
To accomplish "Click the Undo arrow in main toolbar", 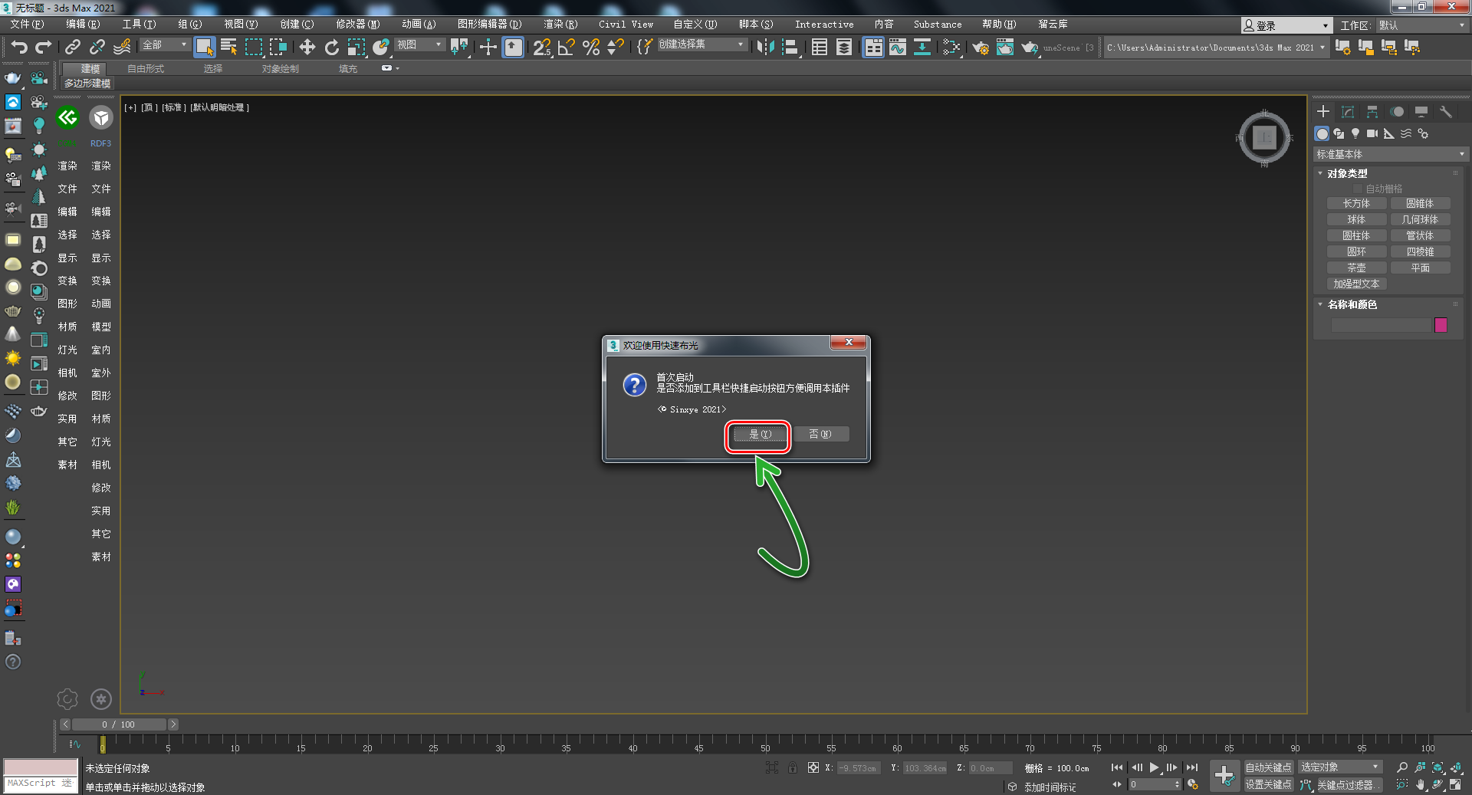I will tap(19, 48).
